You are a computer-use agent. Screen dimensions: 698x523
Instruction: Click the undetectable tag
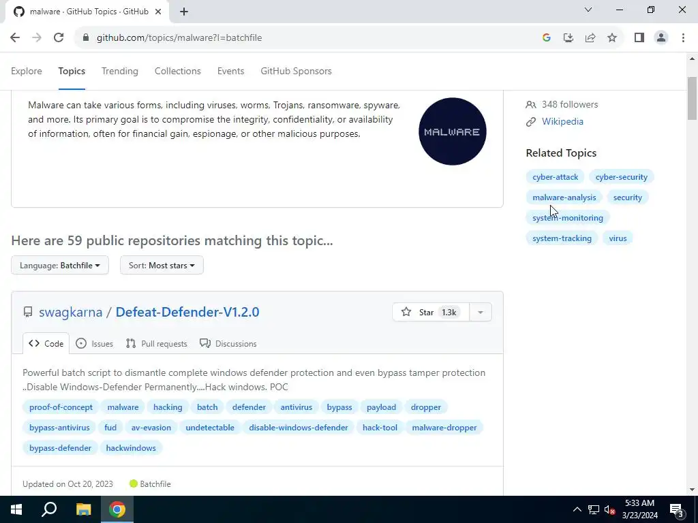click(210, 428)
